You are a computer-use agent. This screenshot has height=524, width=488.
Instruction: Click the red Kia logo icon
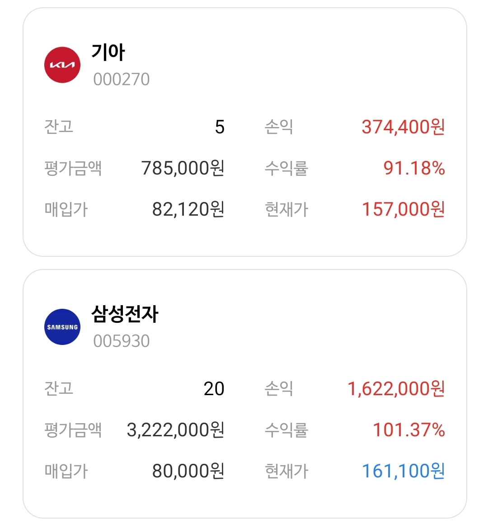[x=62, y=65]
